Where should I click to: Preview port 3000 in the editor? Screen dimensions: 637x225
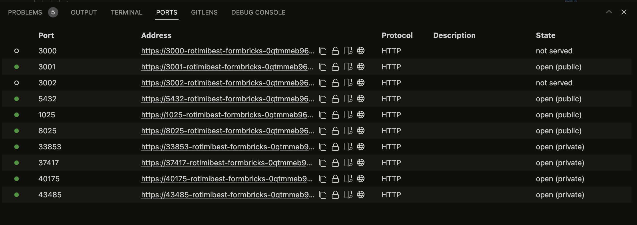pos(348,51)
